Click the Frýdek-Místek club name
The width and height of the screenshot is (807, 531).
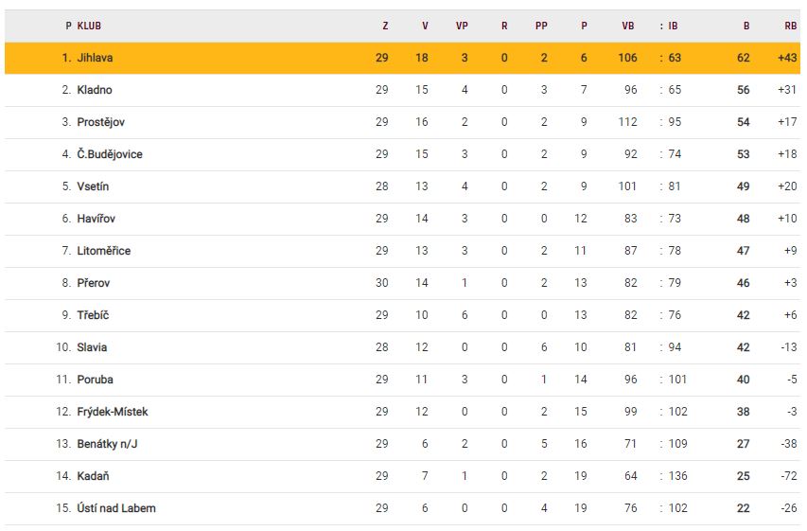click(113, 412)
